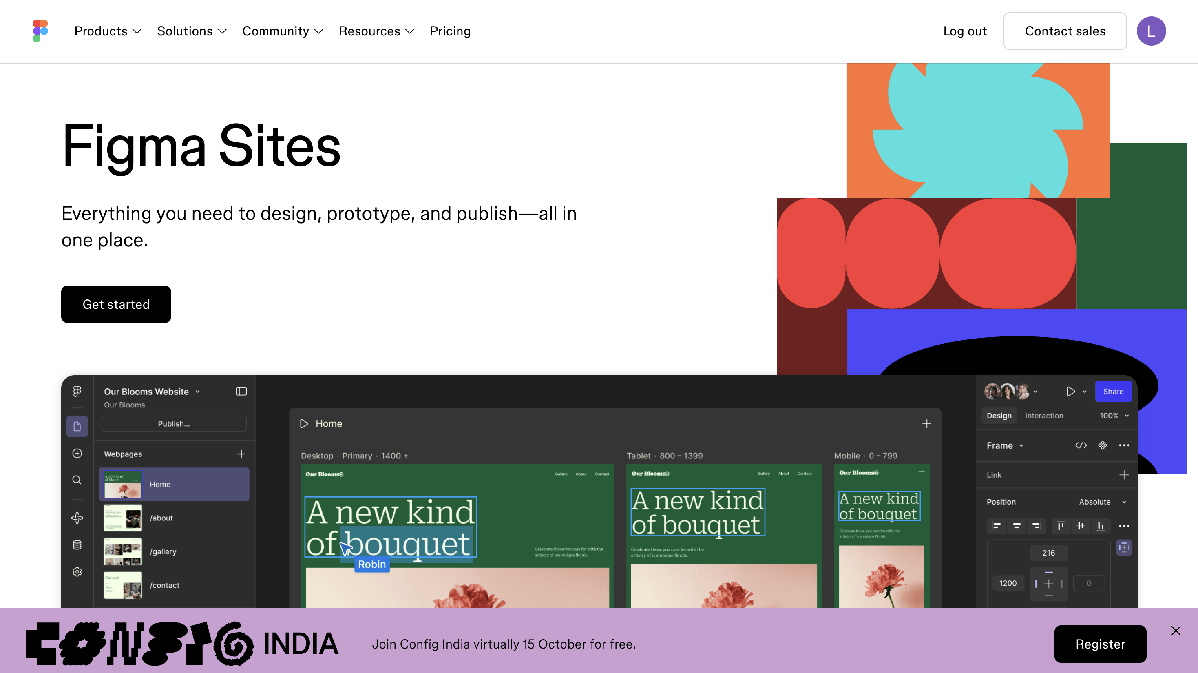Open the 100% zoom dropdown

(x=1114, y=416)
